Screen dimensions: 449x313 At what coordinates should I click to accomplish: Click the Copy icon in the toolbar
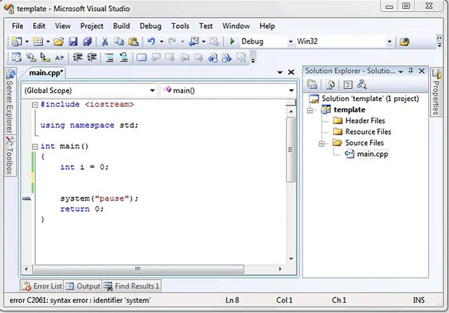pos(119,41)
